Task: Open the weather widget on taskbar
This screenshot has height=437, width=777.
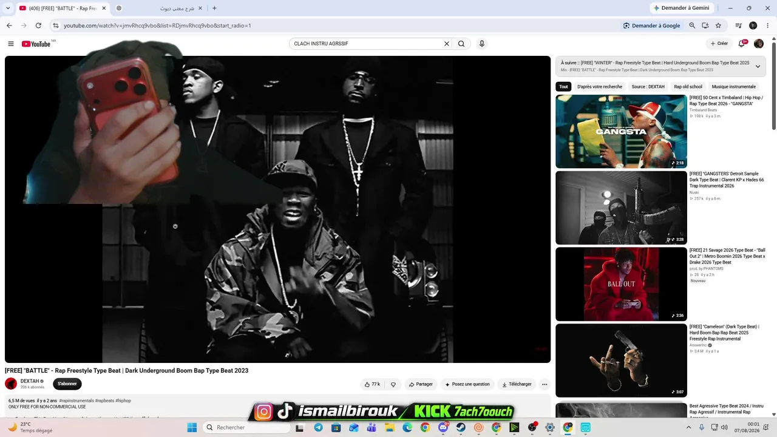Action: [x=29, y=427]
